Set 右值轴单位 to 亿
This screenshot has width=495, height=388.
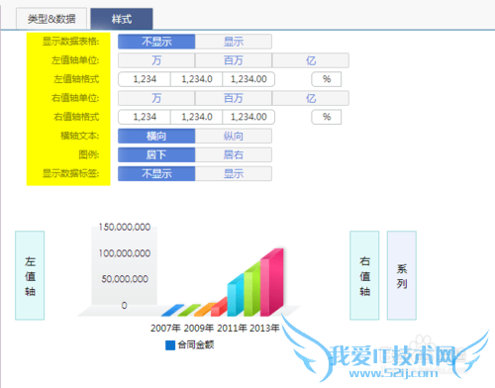coord(311,98)
